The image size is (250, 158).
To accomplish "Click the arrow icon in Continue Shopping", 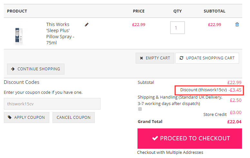I will pyautogui.click(x=13, y=69).
